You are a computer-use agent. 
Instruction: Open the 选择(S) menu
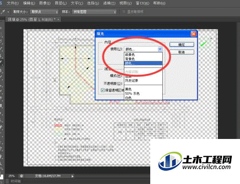[x=93, y=3]
